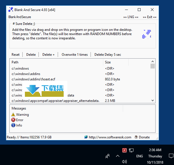The image size is (174, 165).
Task: Click the 802.0 byte size cell
Action: point(112,79)
